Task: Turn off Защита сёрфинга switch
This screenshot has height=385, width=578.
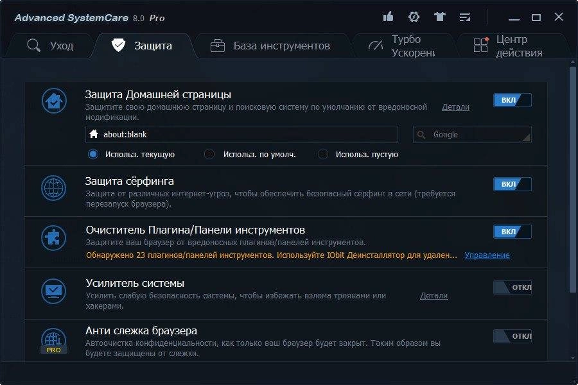Action: click(512, 184)
